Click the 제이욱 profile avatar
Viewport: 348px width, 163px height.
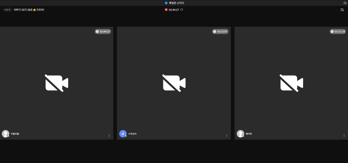240,133
